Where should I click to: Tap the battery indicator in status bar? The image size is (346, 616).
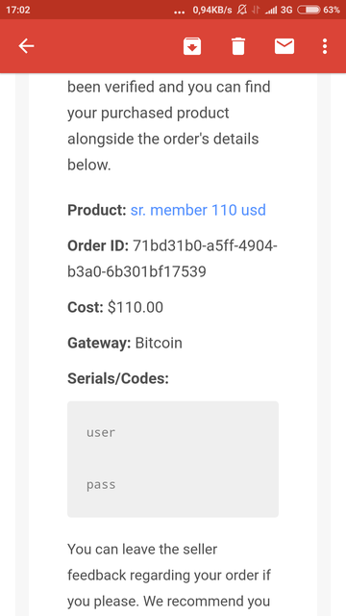coord(309,10)
